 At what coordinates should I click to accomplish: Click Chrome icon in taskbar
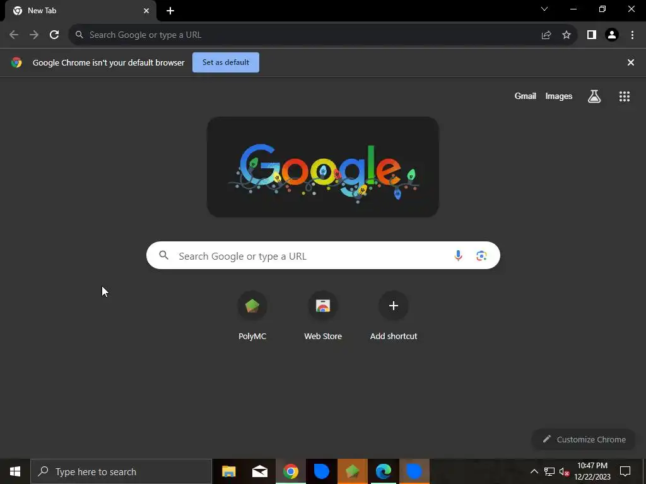click(290, 471)
